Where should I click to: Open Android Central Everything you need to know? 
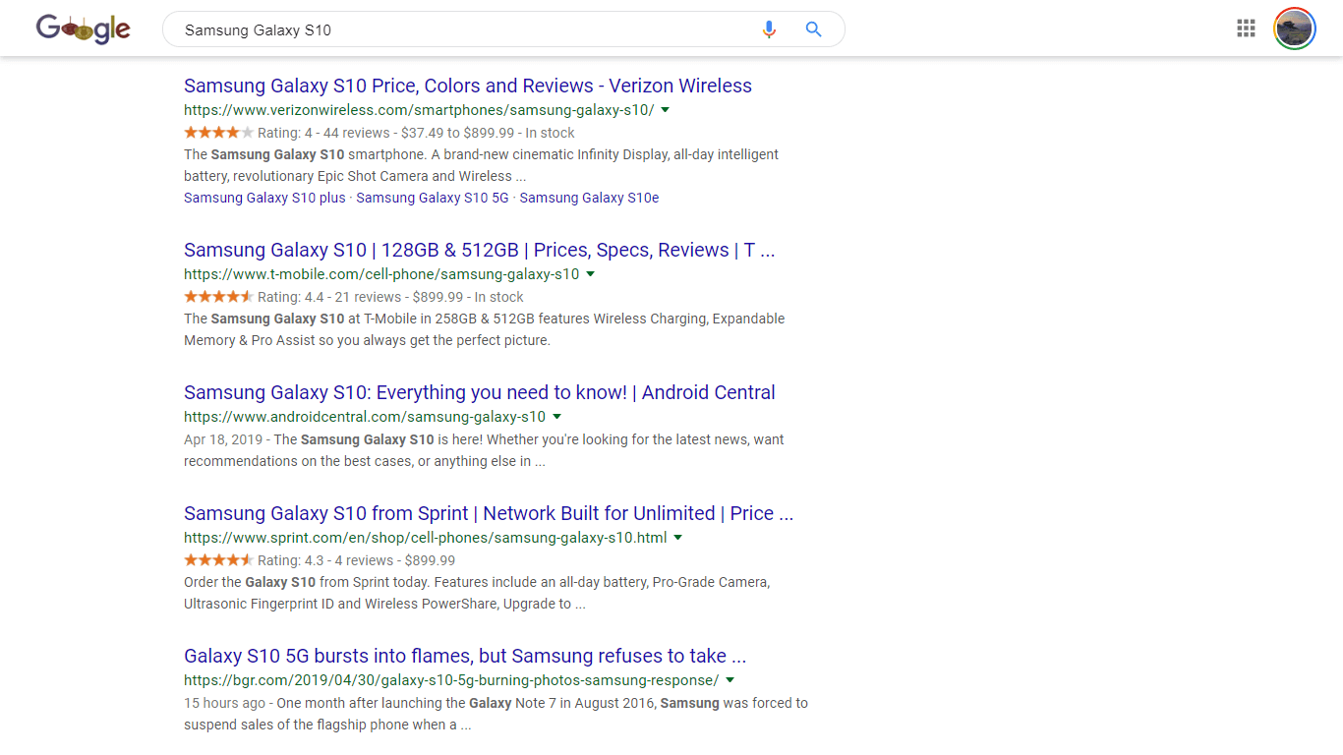[480, 392]
